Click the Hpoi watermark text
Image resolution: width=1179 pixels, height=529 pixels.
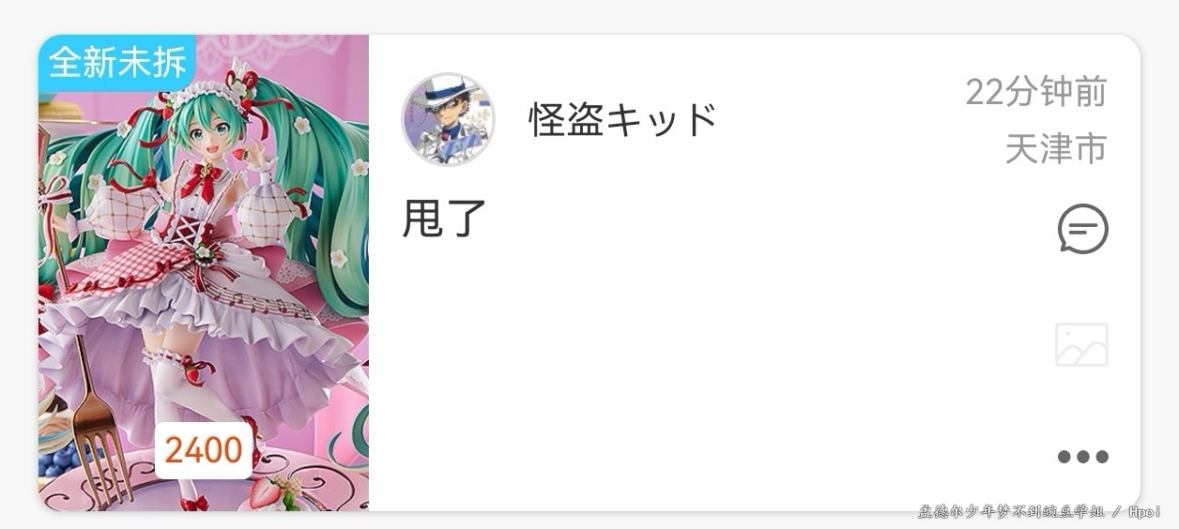pyautogui.click(x=1145, y=511)
